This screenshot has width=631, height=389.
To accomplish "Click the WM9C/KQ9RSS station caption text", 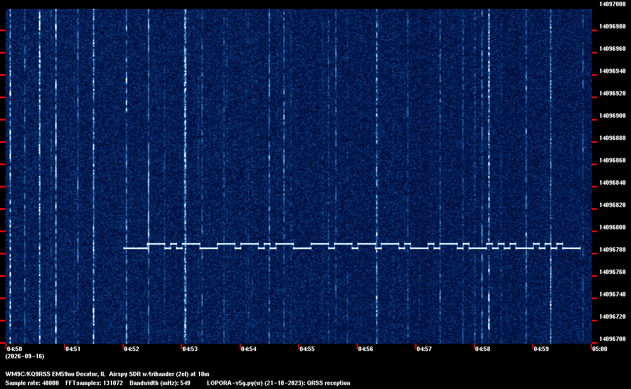I will [108, 374].
